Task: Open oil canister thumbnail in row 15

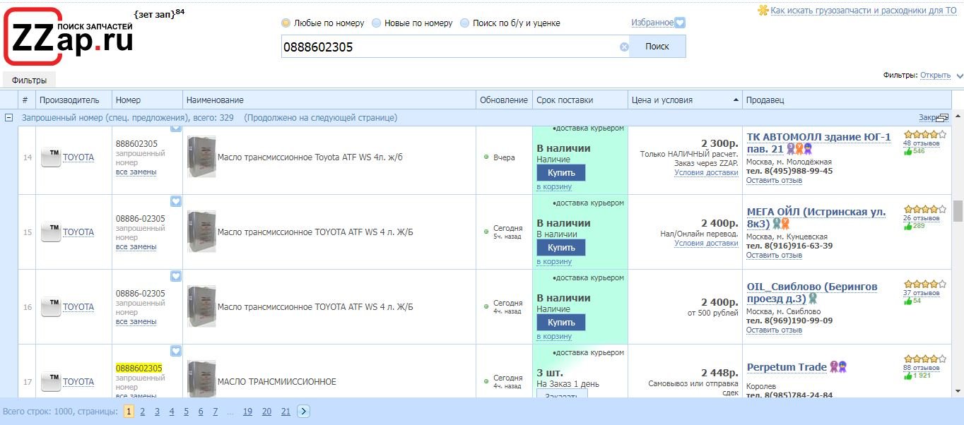Action: (x=201, y=232)
